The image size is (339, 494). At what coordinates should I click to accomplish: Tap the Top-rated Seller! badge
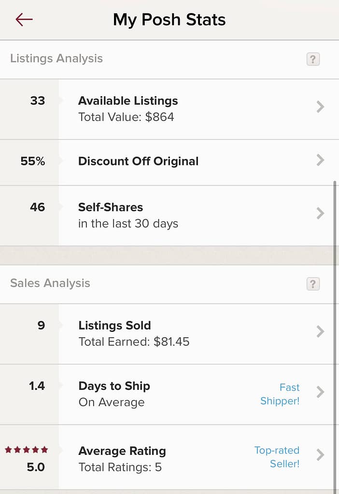point(277,457)
